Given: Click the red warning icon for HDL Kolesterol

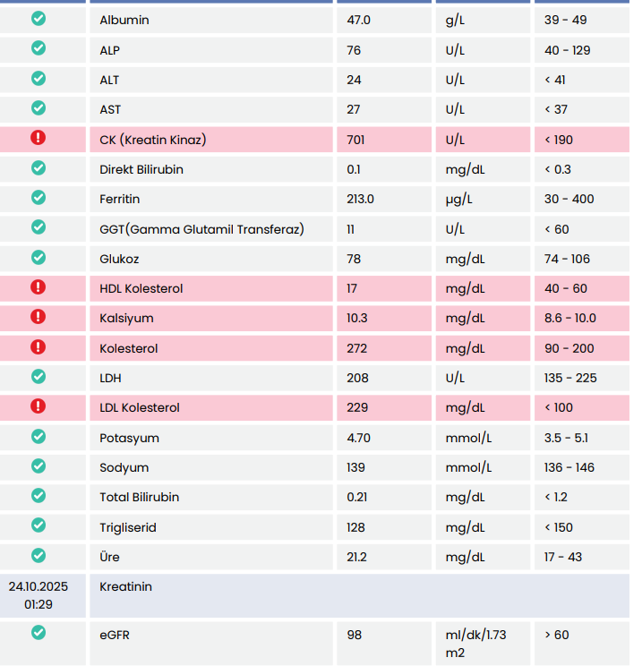Looking at the screenshot, I should pos(39,287).
